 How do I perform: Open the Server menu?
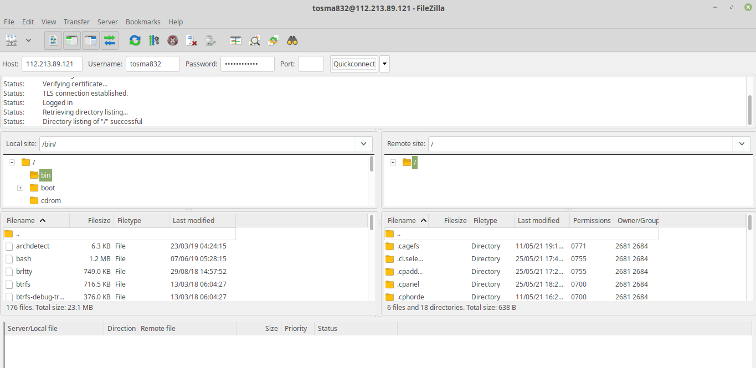point(107,22)
